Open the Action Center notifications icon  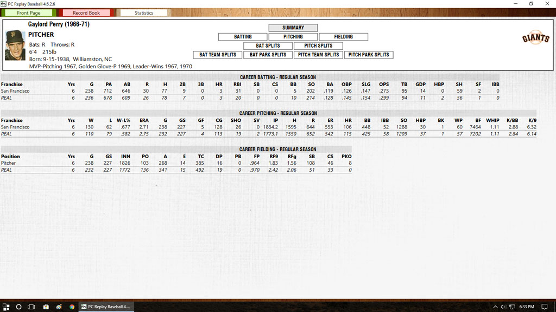545,307
